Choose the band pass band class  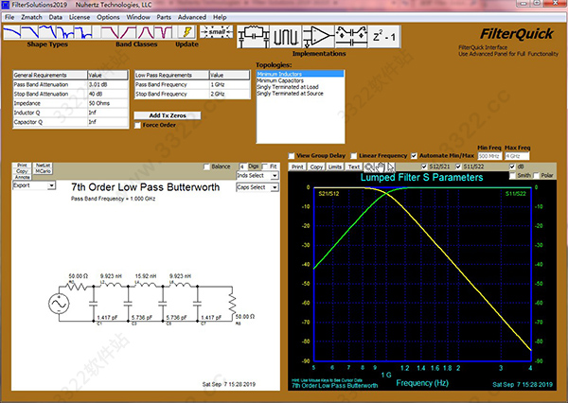pyautogui.click(x=146, y=32)
